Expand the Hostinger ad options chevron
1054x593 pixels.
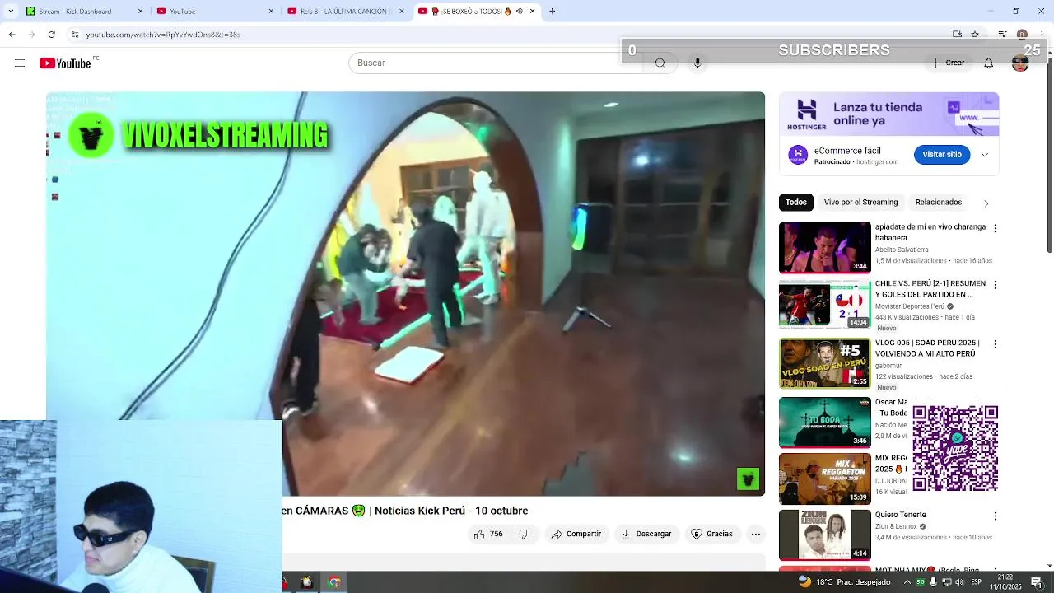[984, 155]
